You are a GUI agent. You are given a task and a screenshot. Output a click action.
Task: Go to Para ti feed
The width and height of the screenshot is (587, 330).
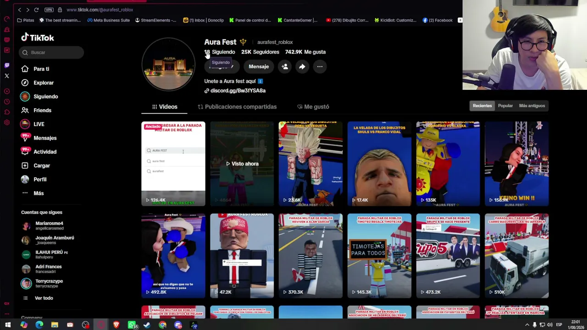click(x=41, y=69)
